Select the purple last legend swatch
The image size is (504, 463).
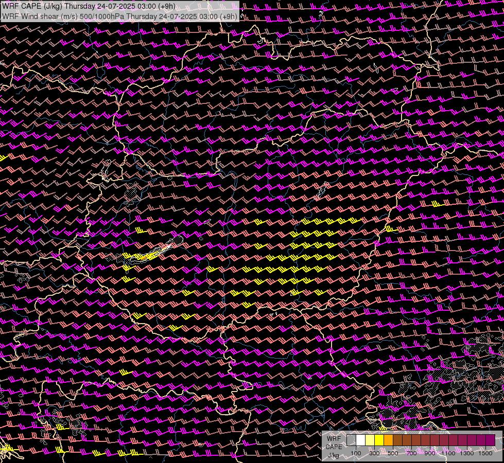pos(490,440)
